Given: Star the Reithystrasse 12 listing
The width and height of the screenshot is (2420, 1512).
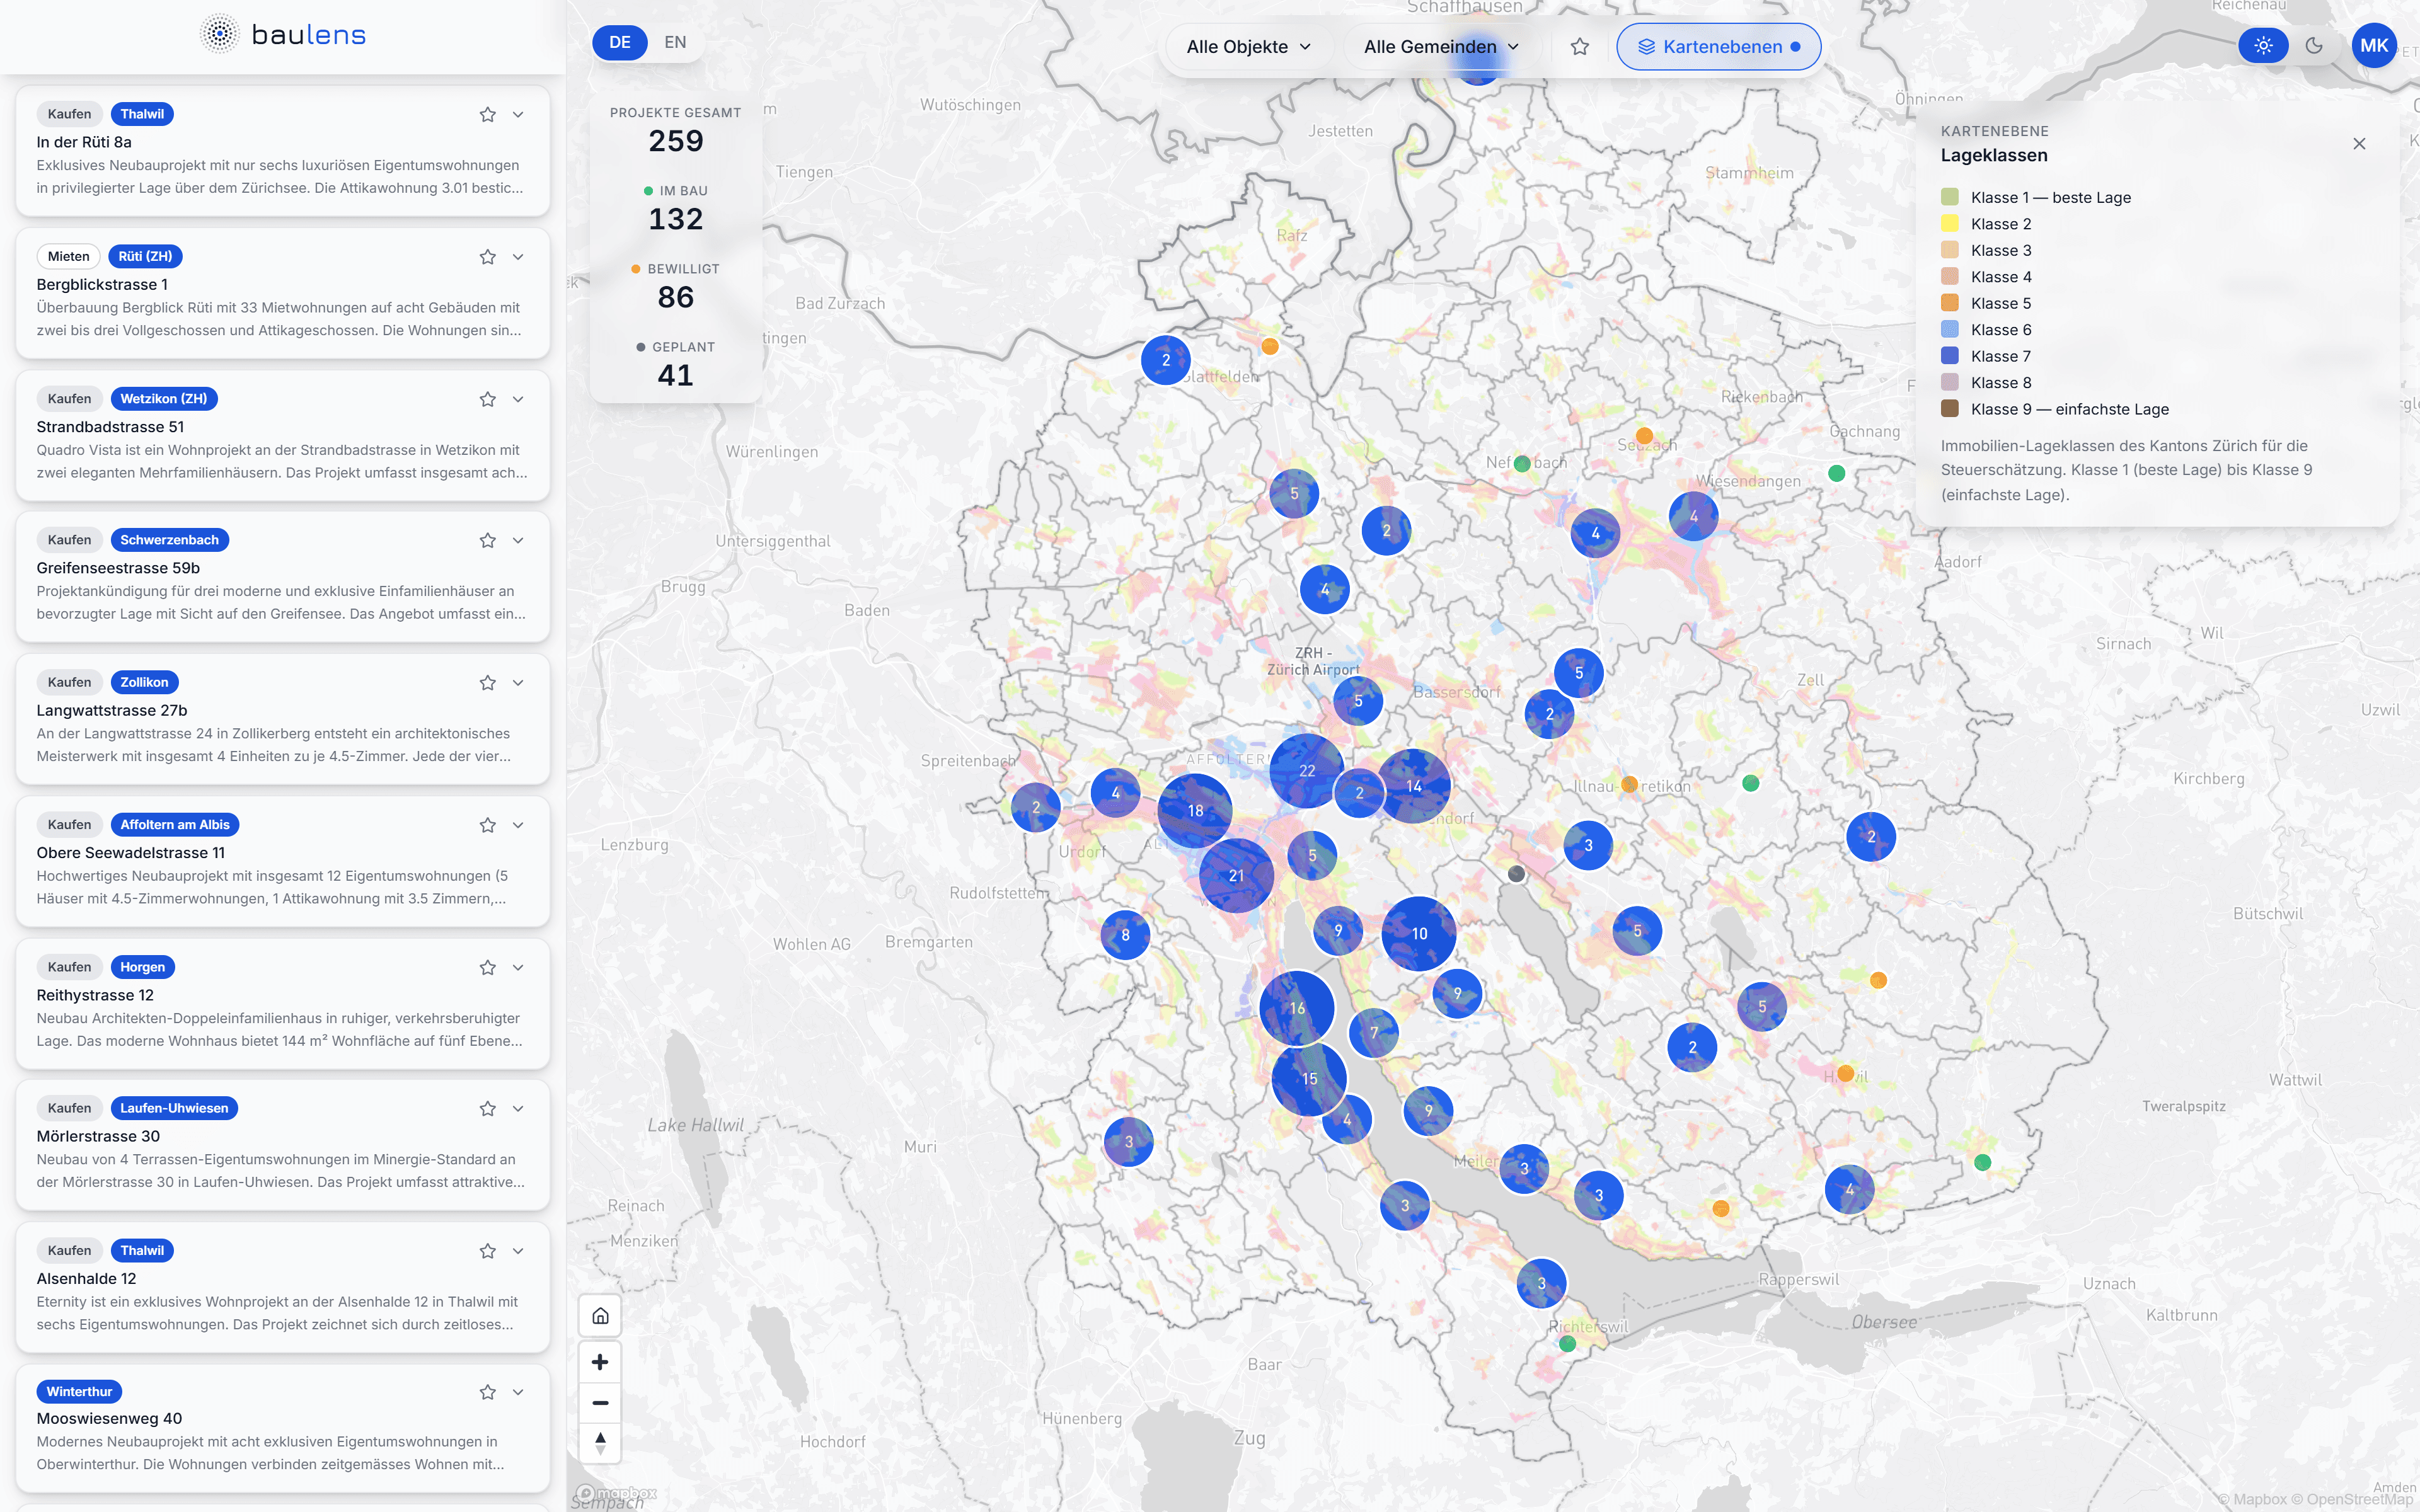Looking at the screenshot, I should click(x=487, y=967).
